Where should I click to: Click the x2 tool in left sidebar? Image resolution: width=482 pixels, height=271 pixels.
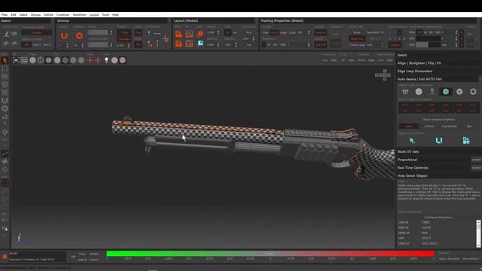click(5, 117)
